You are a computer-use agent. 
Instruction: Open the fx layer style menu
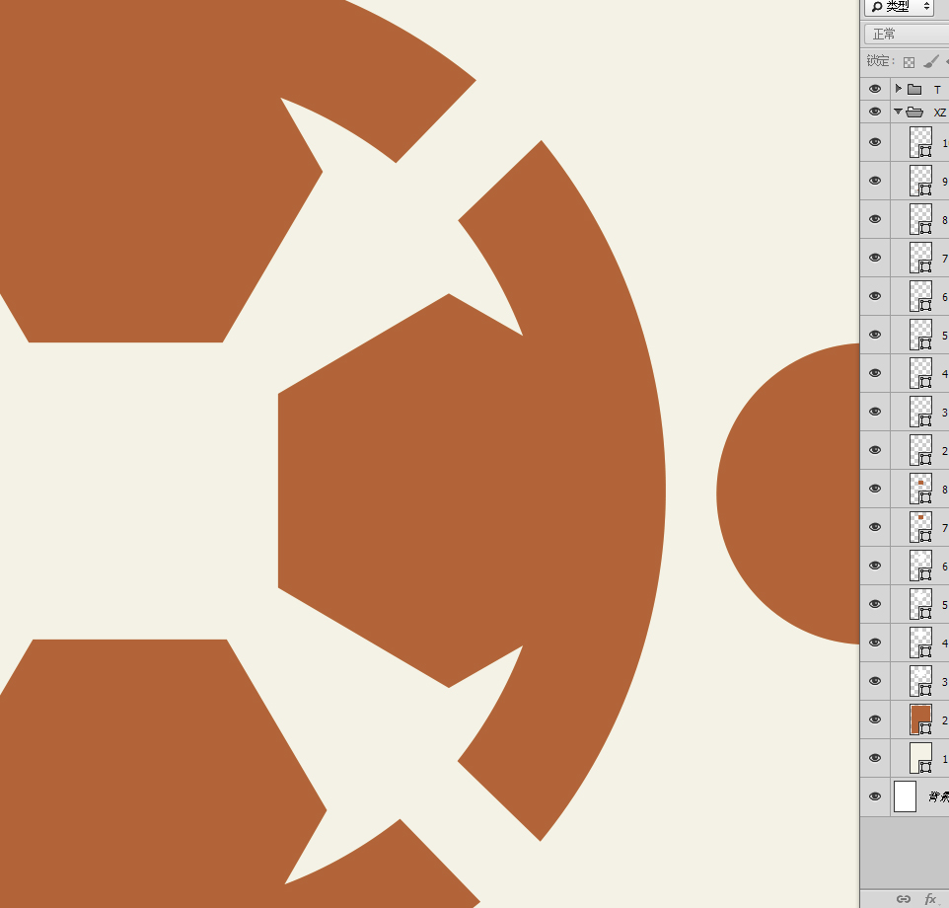(x=931, y=899)
